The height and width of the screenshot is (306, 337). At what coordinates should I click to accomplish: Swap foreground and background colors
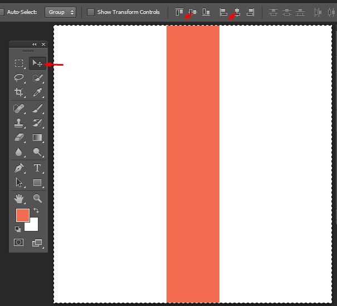(x=36, y=210)
